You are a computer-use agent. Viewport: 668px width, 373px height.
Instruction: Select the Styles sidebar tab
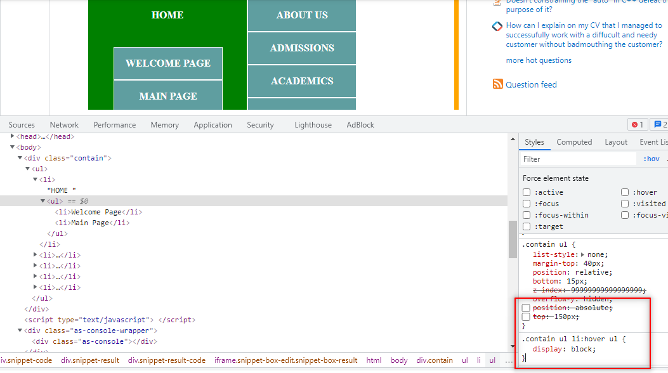point(534,142)
